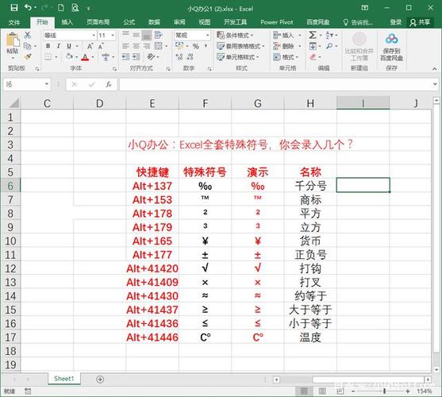Change text orientation icon
This screenshot has width=442, height=397.
pos(151,57)
